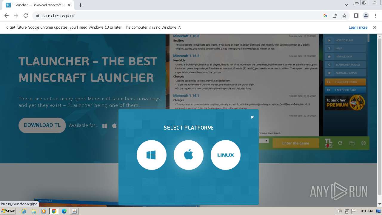Click the How to Play sidebar entry
This screenshot has width=382, height=215.
345,40
